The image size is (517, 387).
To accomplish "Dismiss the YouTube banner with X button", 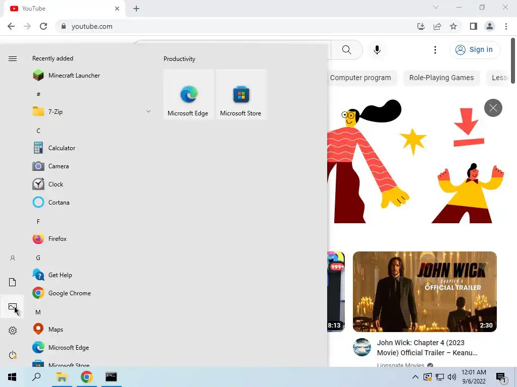I will (493, 108).
